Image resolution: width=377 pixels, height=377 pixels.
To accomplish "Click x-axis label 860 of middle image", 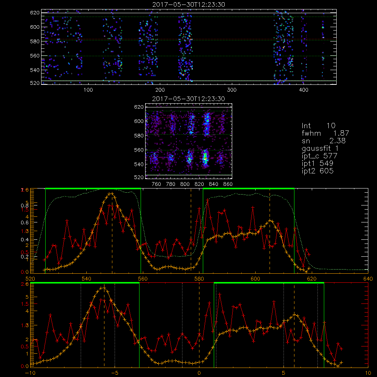I will pyautogui.click(x=228, y=184).
